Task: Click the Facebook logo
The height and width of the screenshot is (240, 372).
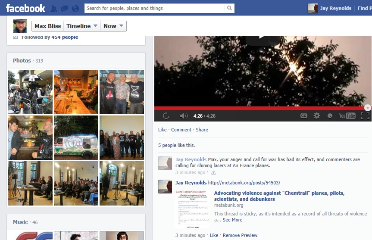Action: pos(25,8)
